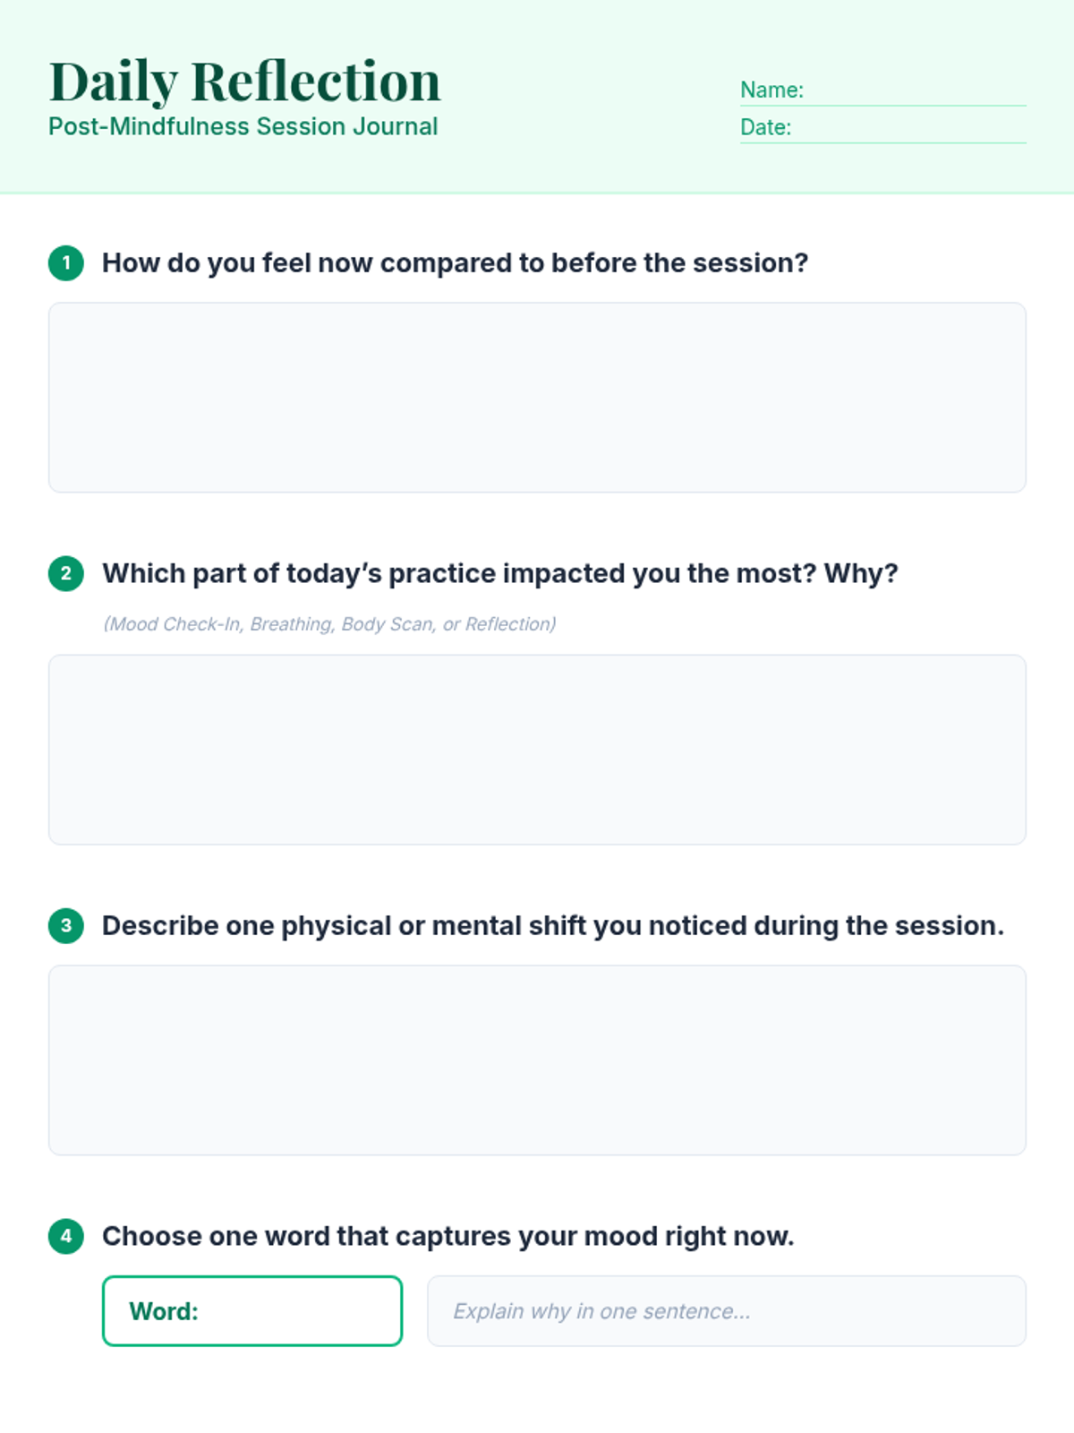Click the 'How do you feel now' question text

(x=455, y=263)
